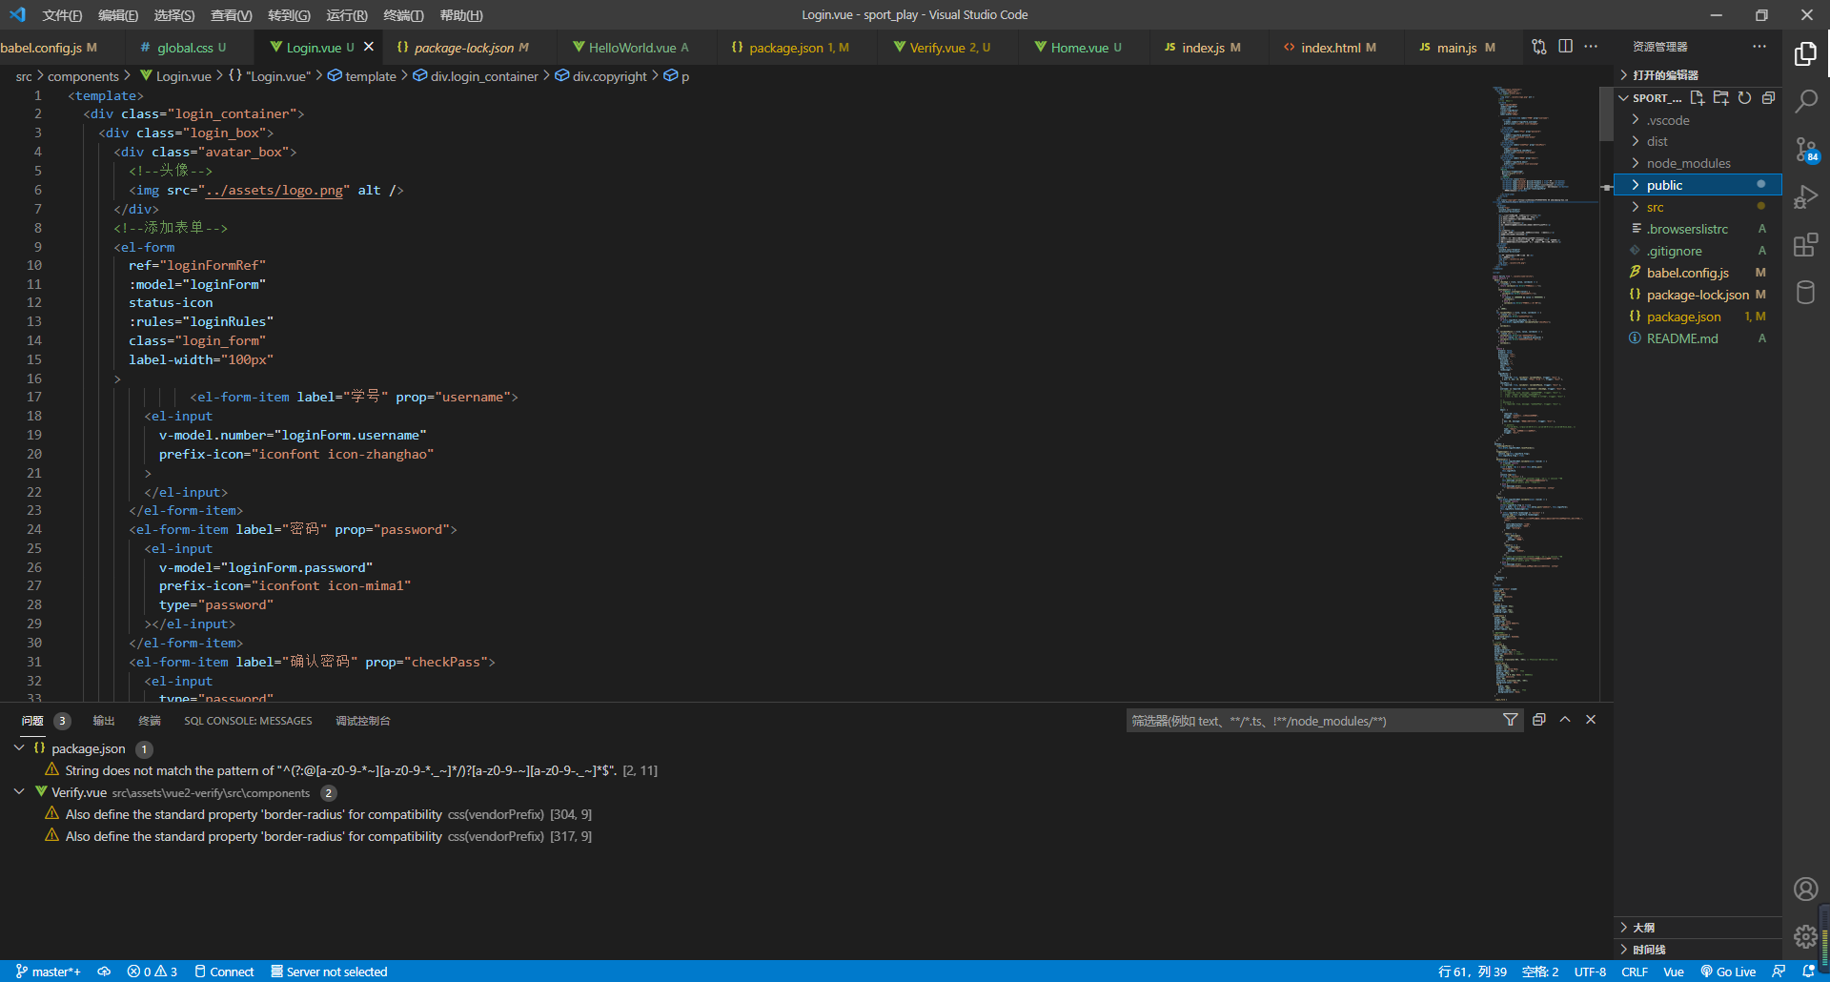The image size is (1830, 982).
Task: Open the database view icon in activity bar
Action: tap(1805, 293)
